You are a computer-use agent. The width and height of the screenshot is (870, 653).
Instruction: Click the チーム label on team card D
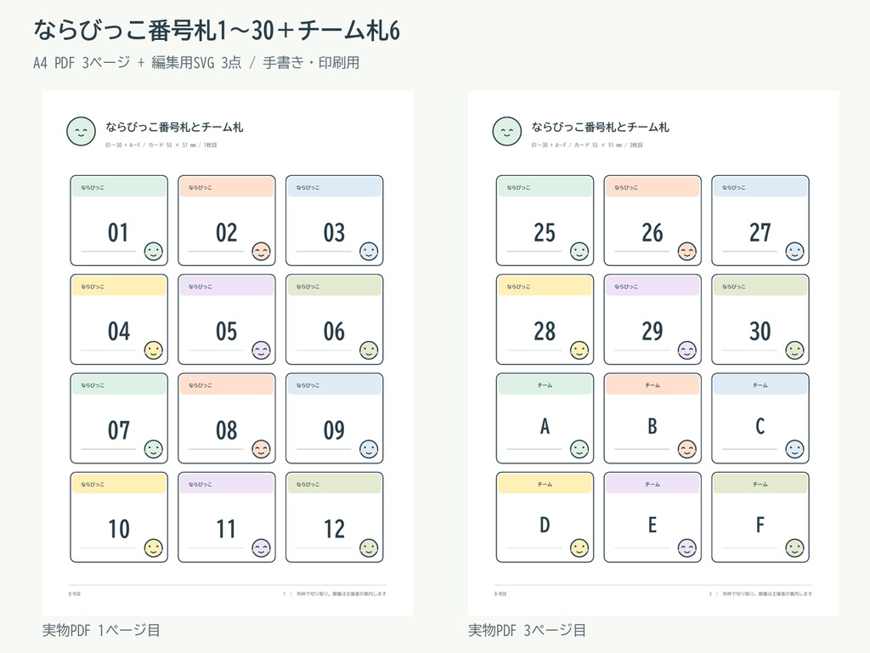[545, 484]
